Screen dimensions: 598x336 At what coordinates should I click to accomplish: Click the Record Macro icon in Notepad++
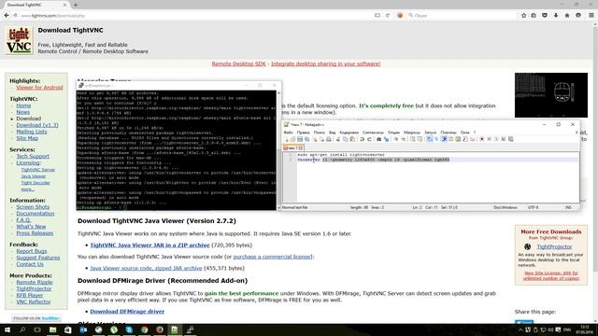coord(482,139)
